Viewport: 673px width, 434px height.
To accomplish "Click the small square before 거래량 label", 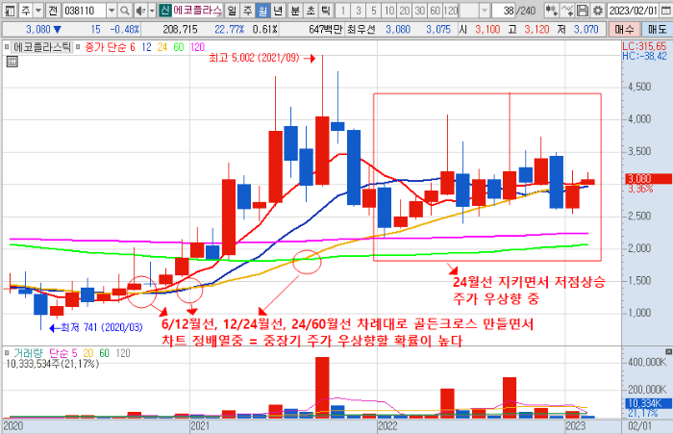I will [7, 353].
